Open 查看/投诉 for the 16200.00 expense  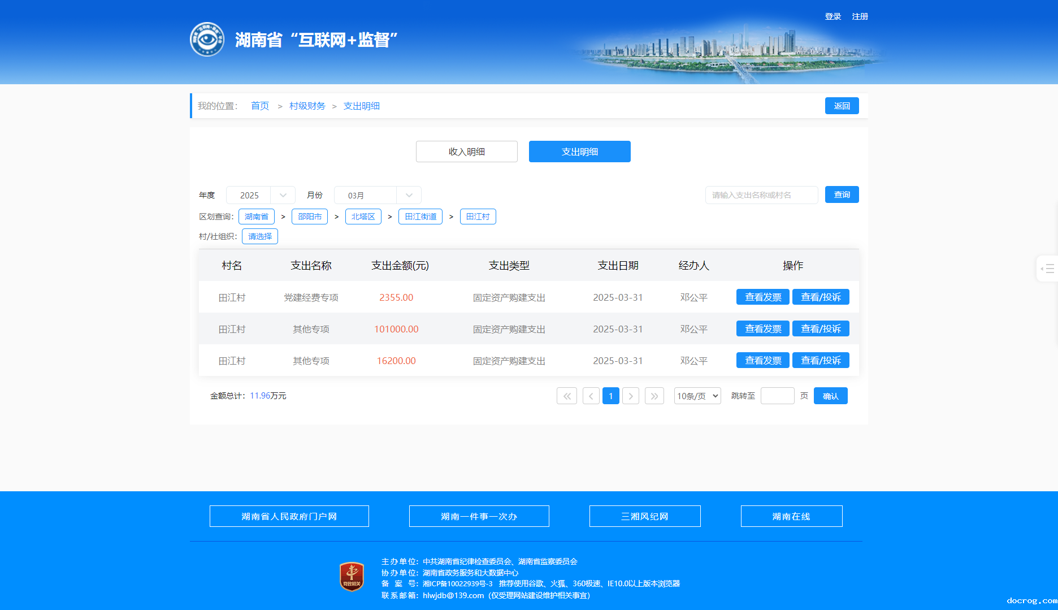click(821, 360)
